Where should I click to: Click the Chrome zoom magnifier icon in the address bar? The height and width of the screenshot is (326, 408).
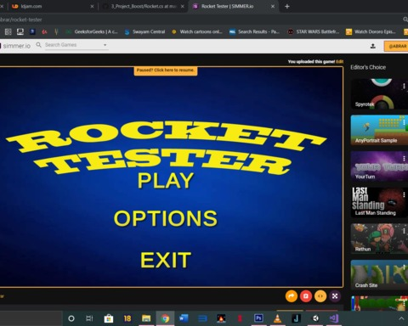405,20
